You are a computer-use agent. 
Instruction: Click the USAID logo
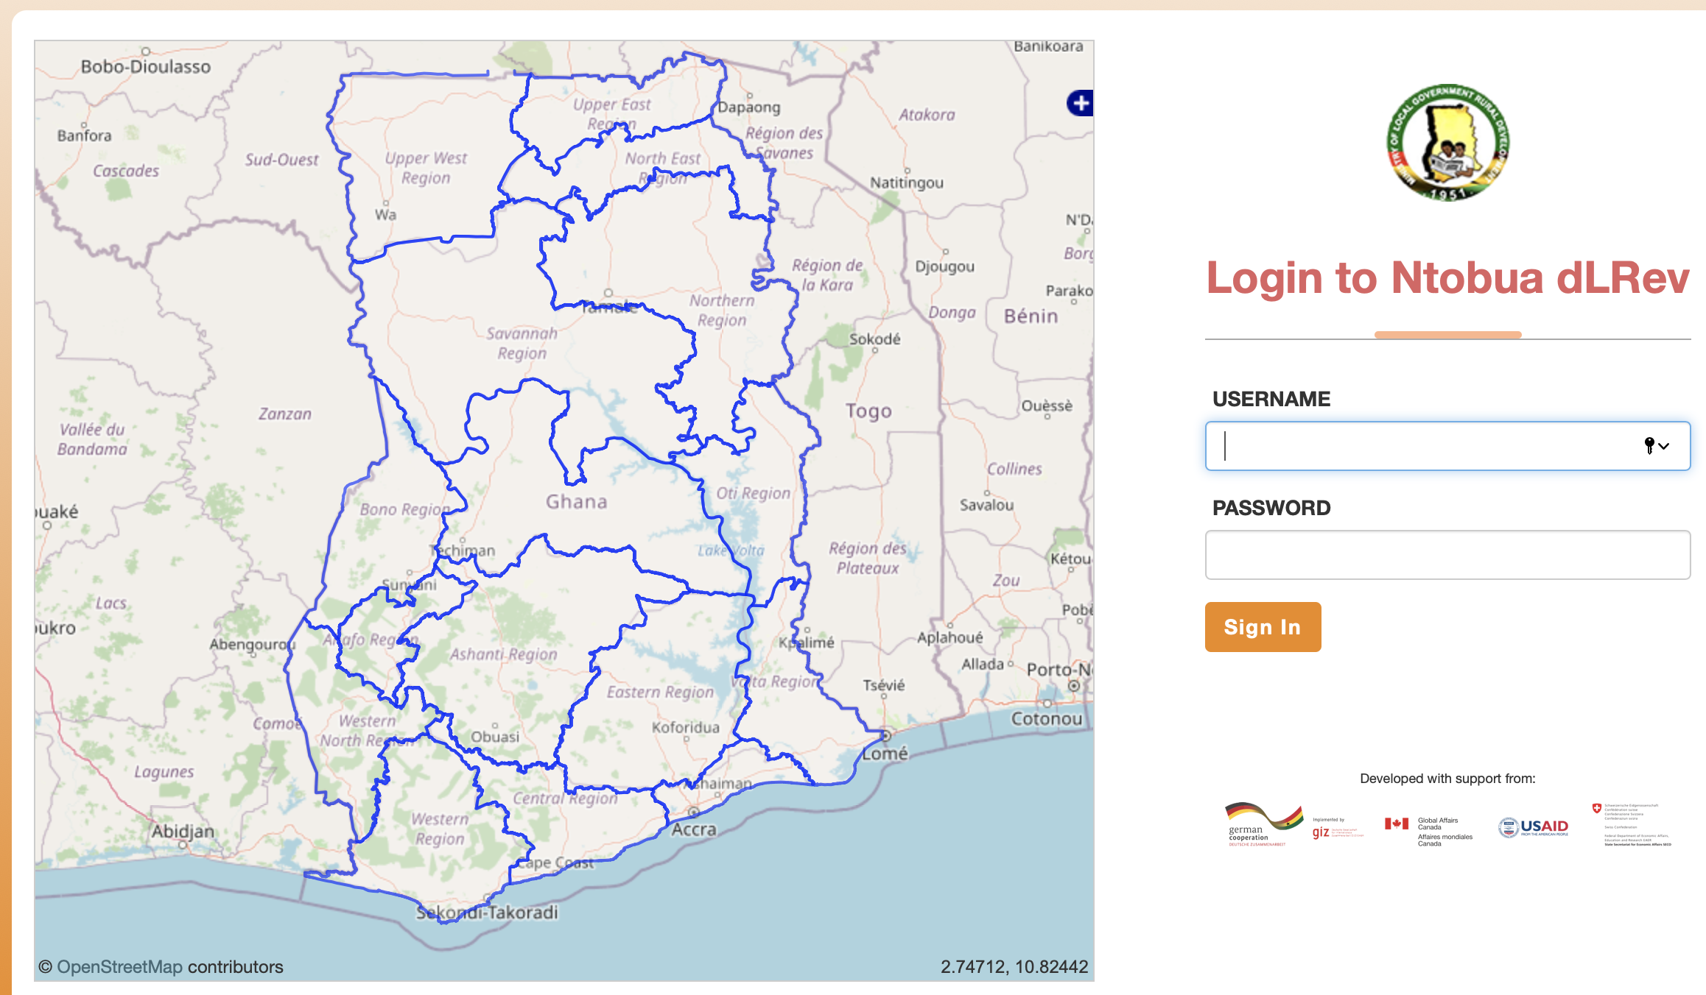1534,827
